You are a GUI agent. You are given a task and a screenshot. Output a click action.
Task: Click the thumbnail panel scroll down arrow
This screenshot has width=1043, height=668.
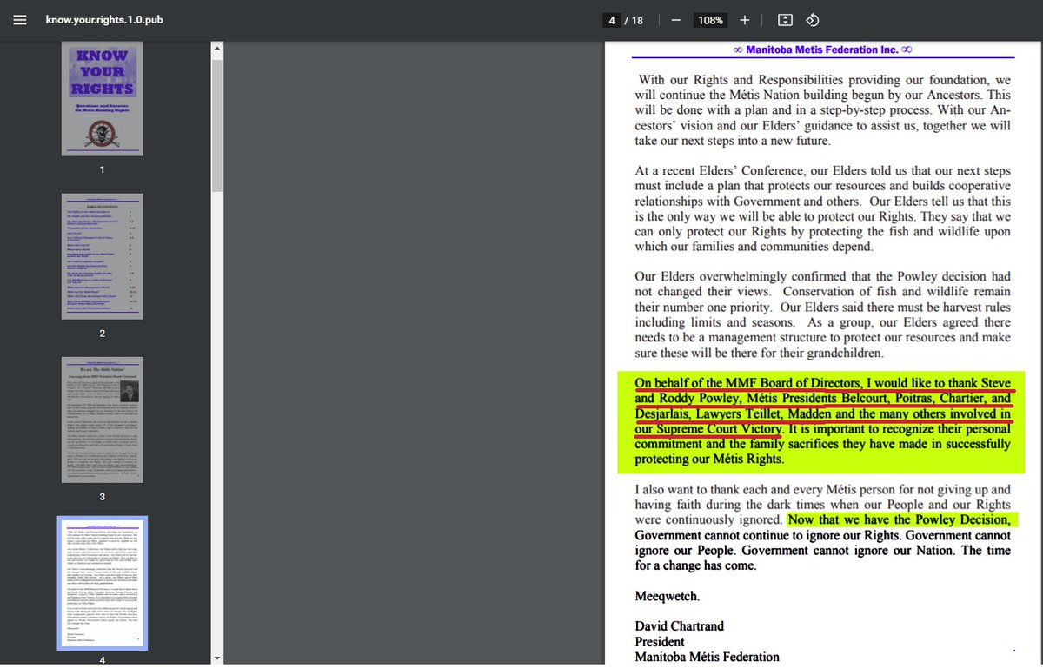[217, 658]
